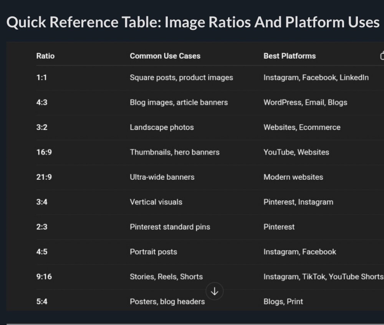Select 'Thumbnails, hero banners' cell

pos(175,152)
